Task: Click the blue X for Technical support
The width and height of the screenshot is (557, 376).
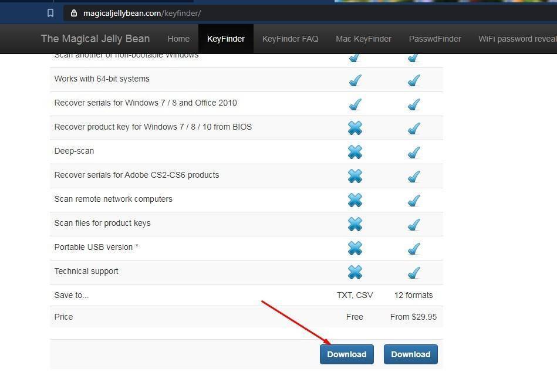Action: pyautogui.click(x=355, y=272)
